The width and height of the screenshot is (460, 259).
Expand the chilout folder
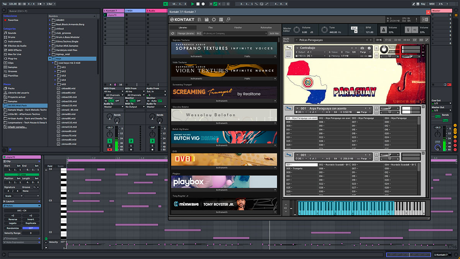50,29
